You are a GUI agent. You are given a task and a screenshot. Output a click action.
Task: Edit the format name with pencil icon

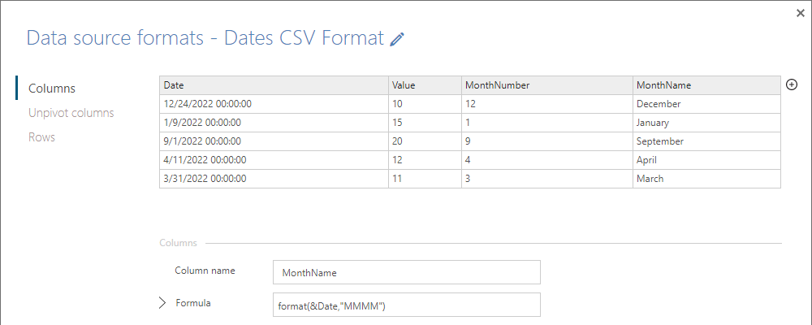pos(397,38)
